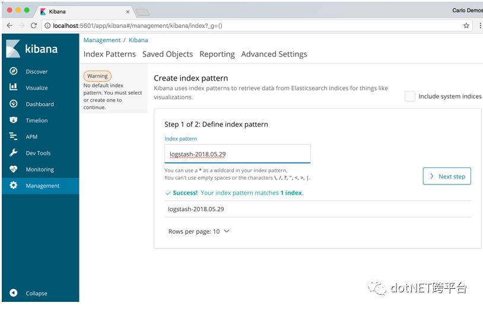Screen dimensions: 483x309
Task: Click browser forward arrow
Action: pyautogui.click(x=21, y=26)
